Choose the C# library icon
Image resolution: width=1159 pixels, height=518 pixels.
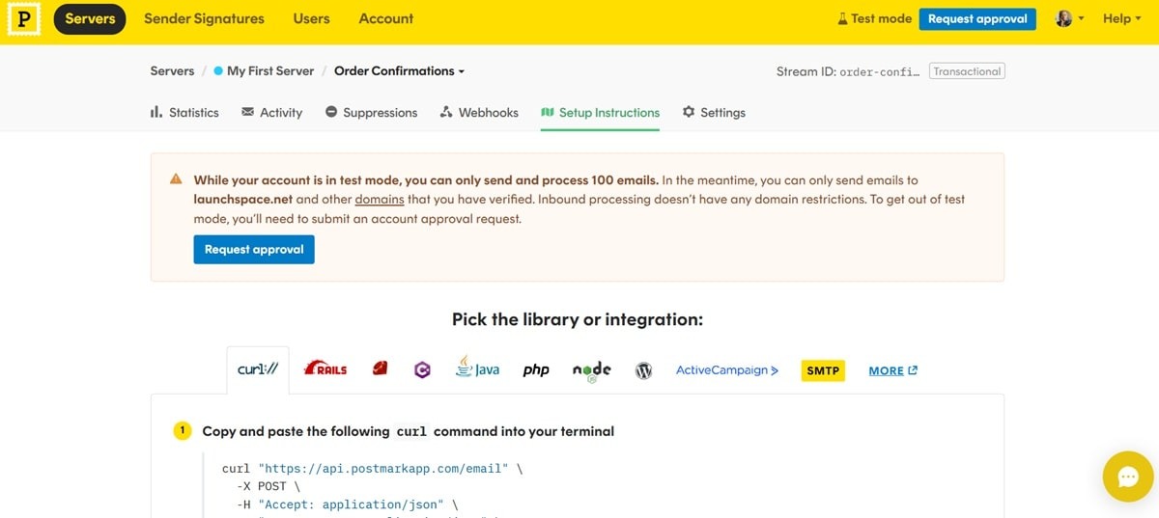coord(422,369)
